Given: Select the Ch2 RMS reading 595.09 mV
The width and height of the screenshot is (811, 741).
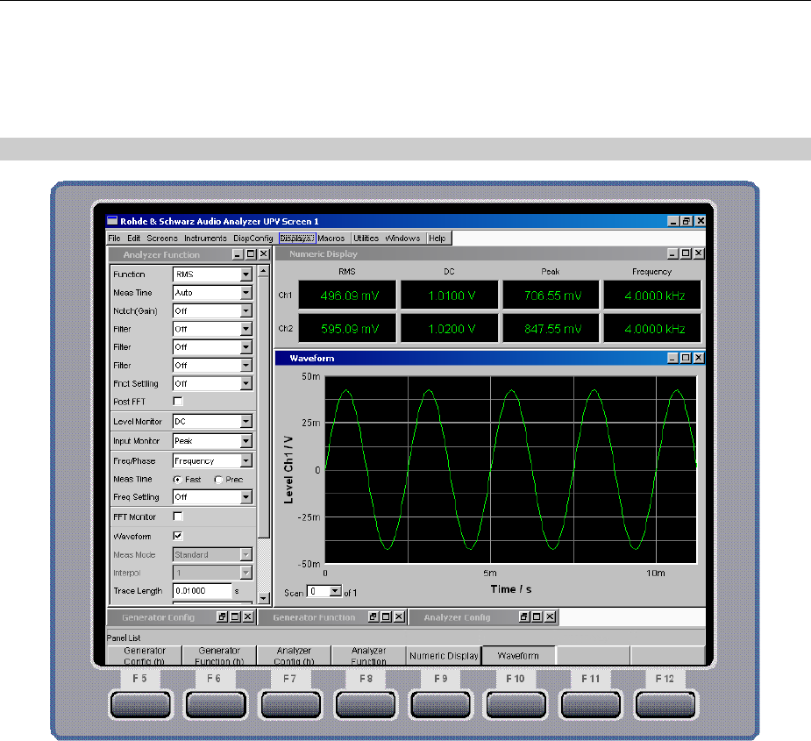Looking at the screenshot, I should [x=348, y=329].
